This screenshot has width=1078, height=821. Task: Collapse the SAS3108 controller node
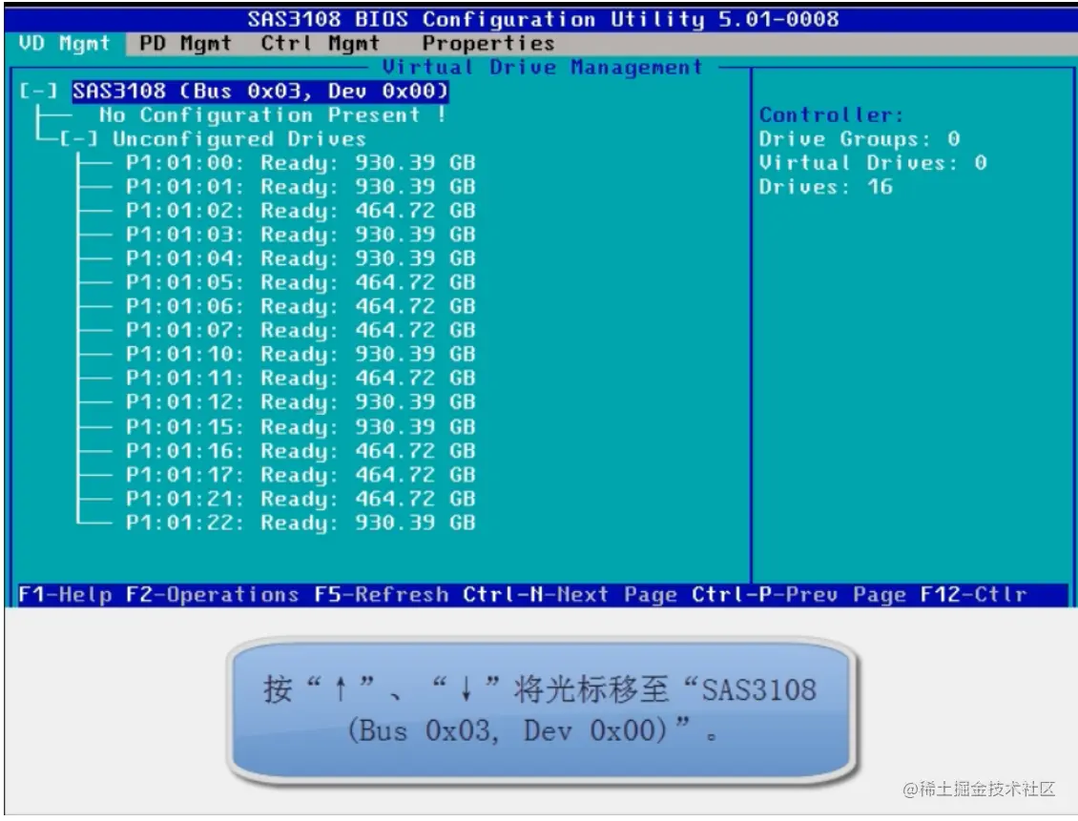tap(38, 91)
